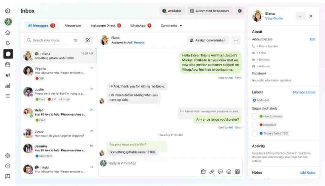Switch to the WhatsApp tab
The height and width of the screenshot is (186, 325).
click(141, 26)
